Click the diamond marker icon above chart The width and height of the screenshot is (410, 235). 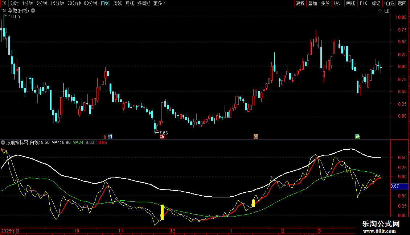(x=380, y=11)
